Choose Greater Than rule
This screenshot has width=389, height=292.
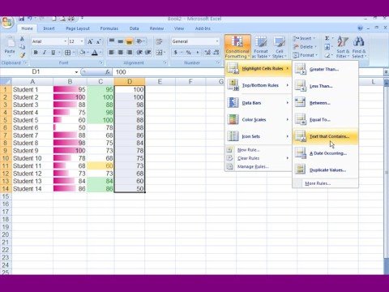[x=326, y=69]
